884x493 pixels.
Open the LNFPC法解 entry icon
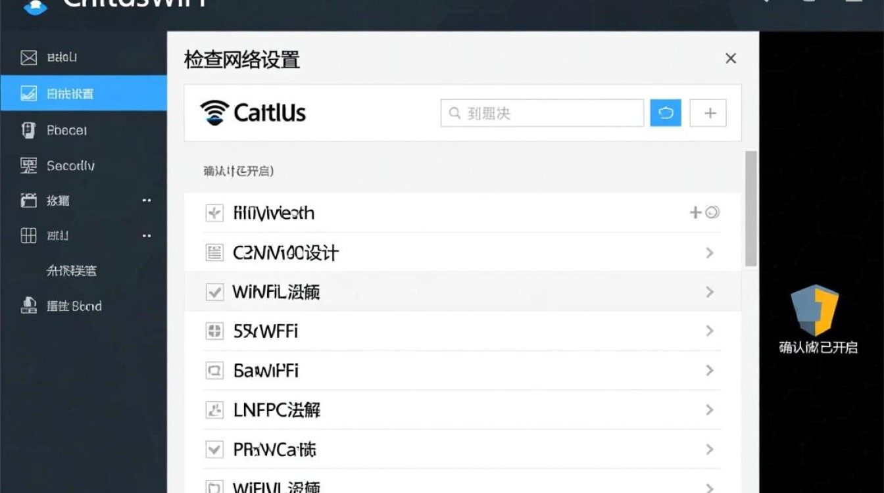coord(214,410)
